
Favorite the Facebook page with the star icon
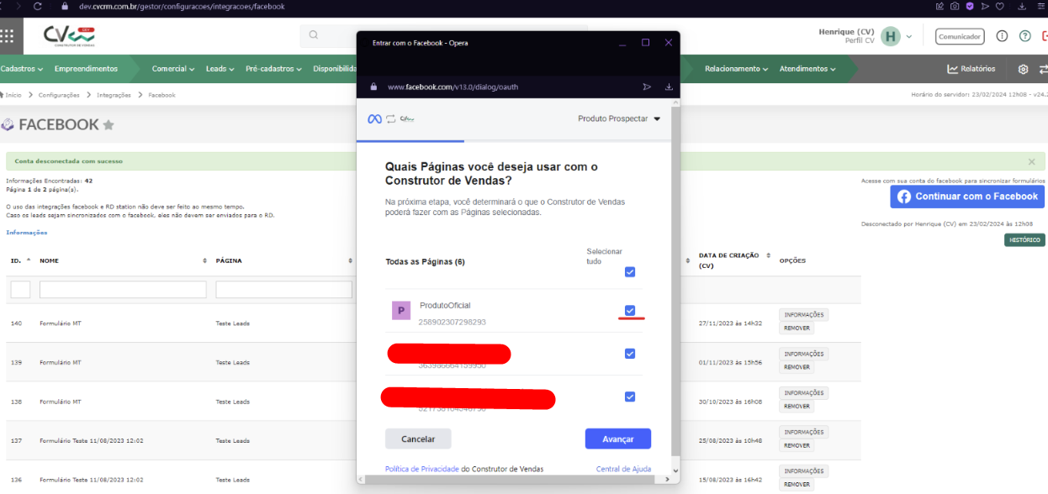click(109, 125)
